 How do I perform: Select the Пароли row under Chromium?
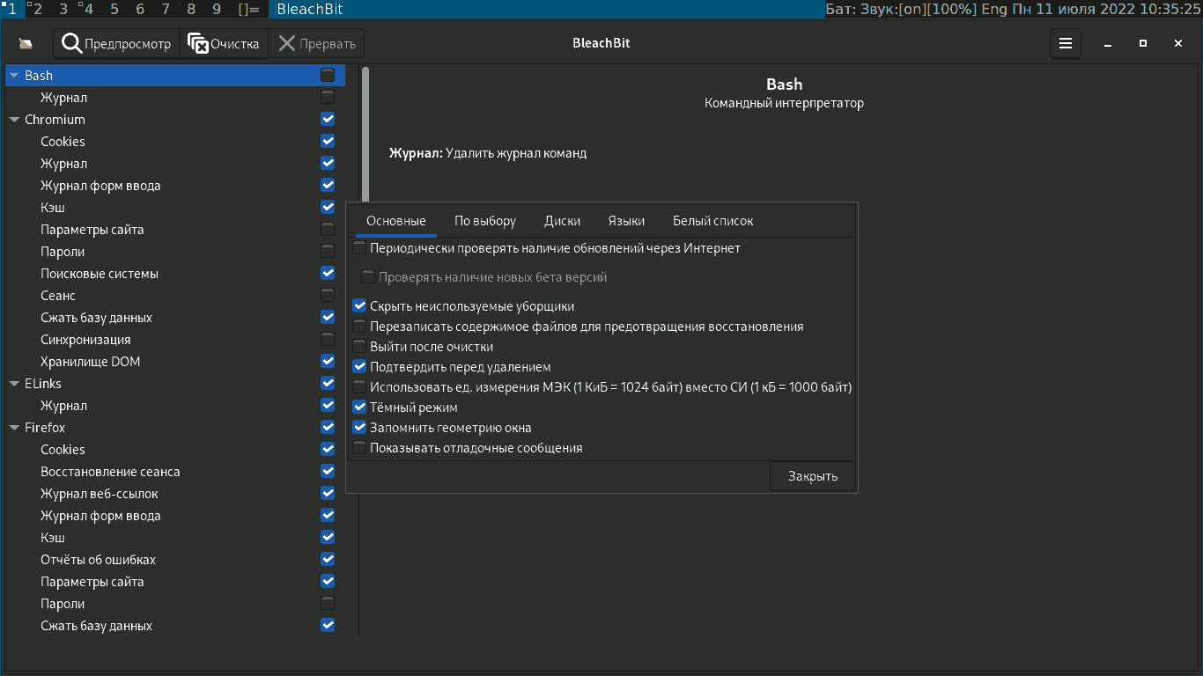coord(175,252)
